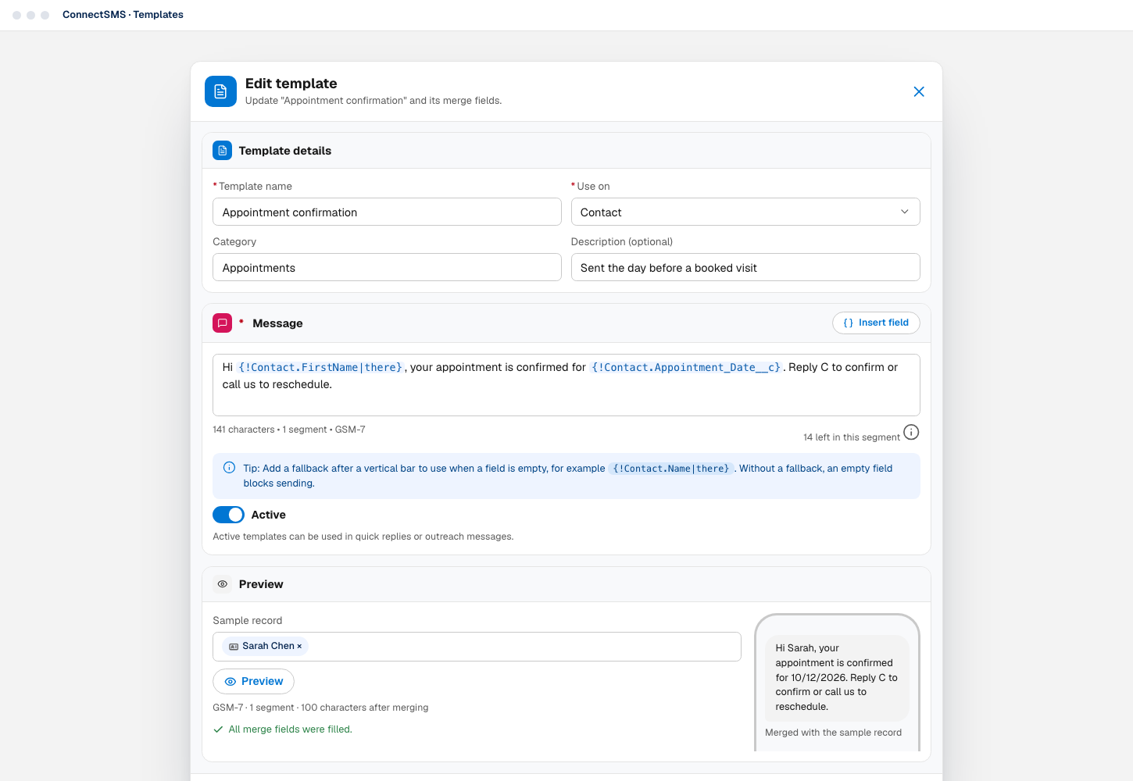Click the Active label text
Screen dimensions: 1133x781
point(268,515)
